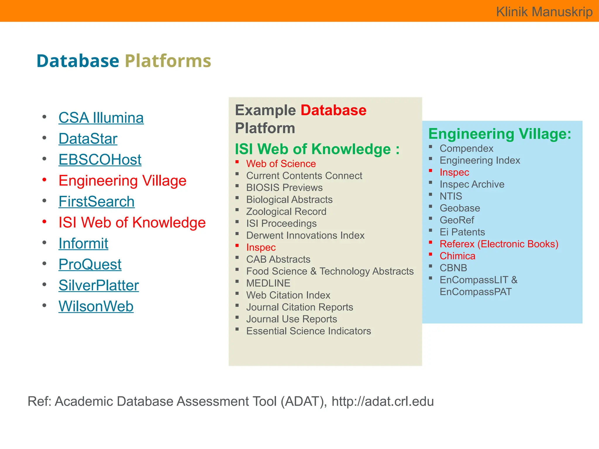Click the EBSCOHost link
The image size is (599, 449).
[x=100, y=160]
